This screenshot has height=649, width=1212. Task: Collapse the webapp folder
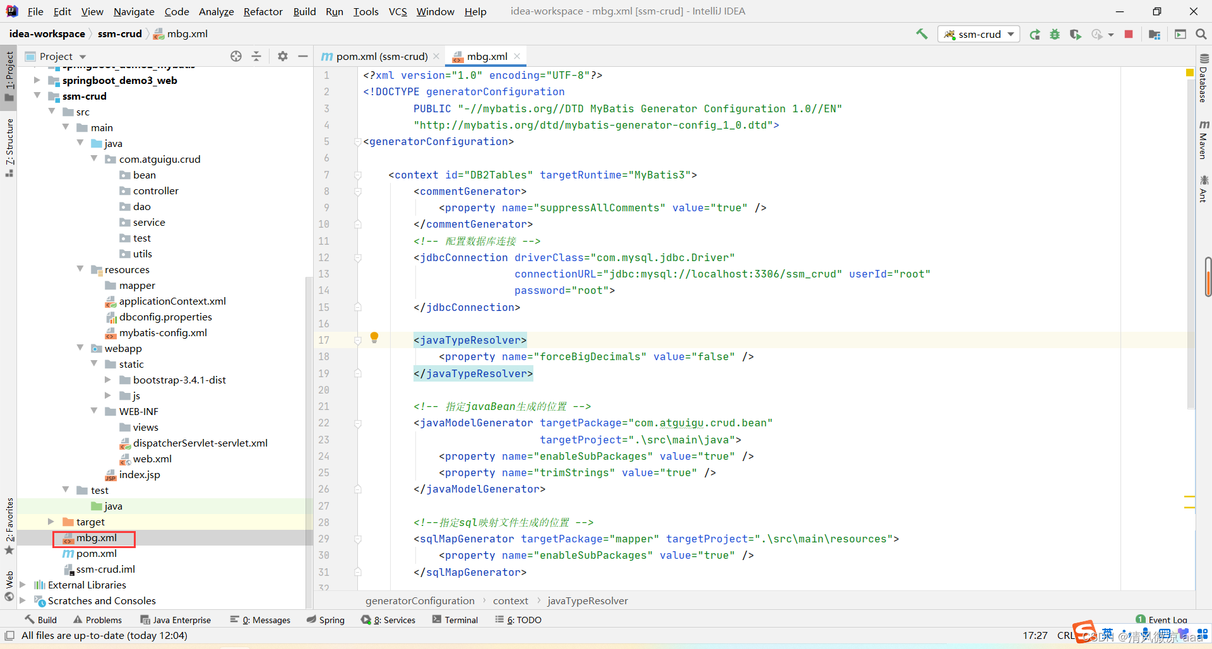[80, 348]
